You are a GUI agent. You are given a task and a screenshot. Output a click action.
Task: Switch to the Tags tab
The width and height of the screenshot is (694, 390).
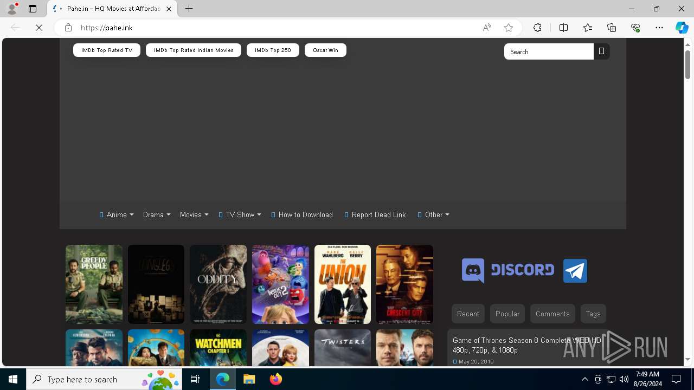click(593, 314)
